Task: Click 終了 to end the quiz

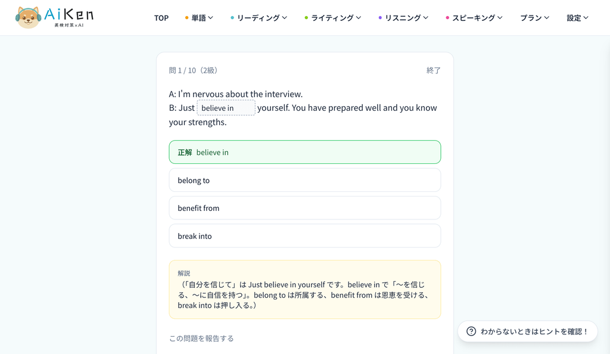Action: tap(434, 70)
